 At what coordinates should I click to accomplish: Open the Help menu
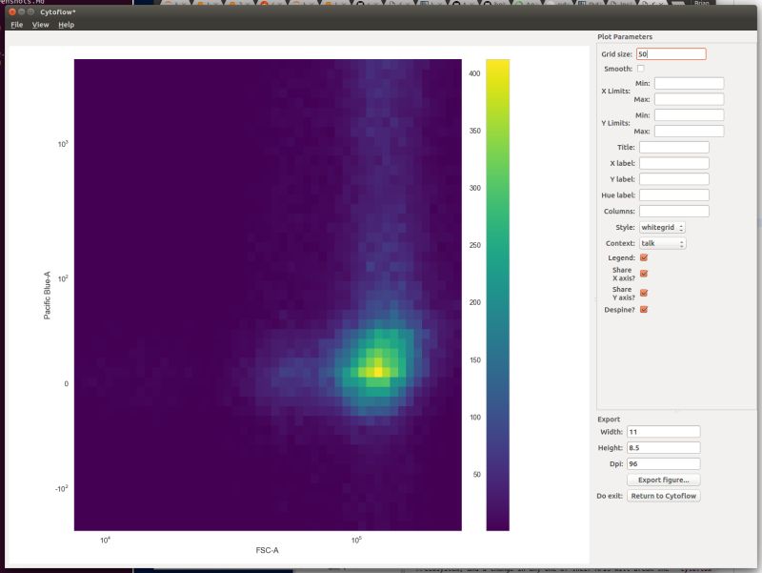64,25
